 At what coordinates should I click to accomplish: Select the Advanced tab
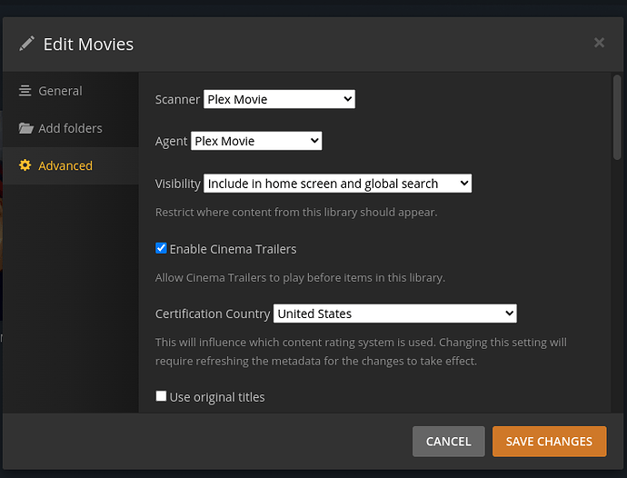[x=65, y=165]
